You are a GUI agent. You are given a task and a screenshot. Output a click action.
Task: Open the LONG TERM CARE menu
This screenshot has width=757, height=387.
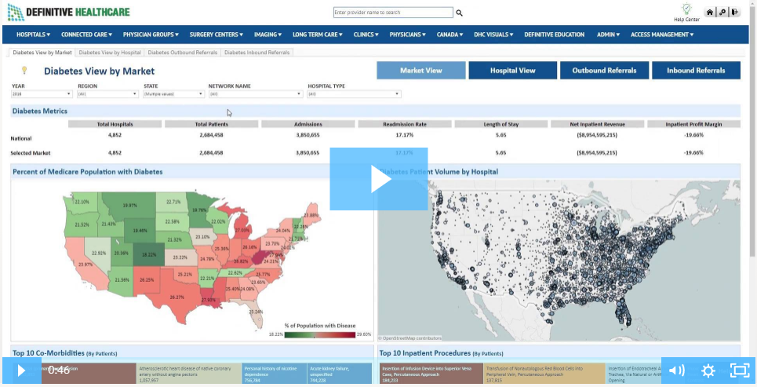(318, 35)
